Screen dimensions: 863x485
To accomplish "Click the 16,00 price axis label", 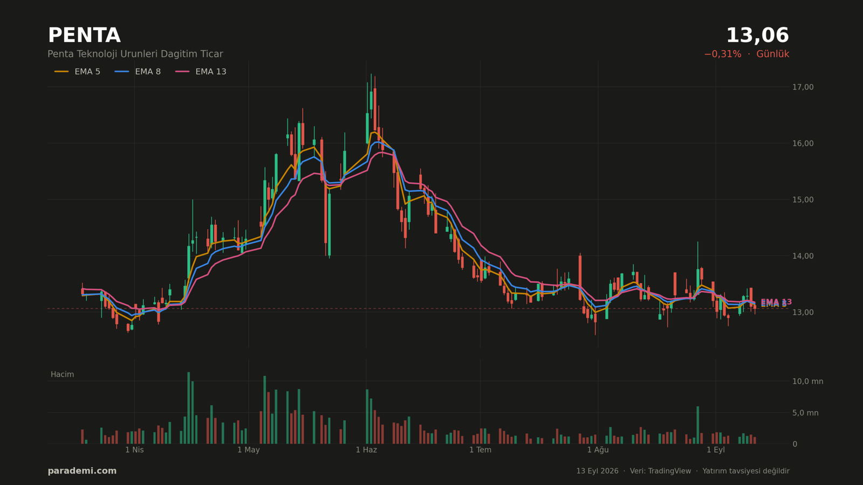I will click(803, 143).
